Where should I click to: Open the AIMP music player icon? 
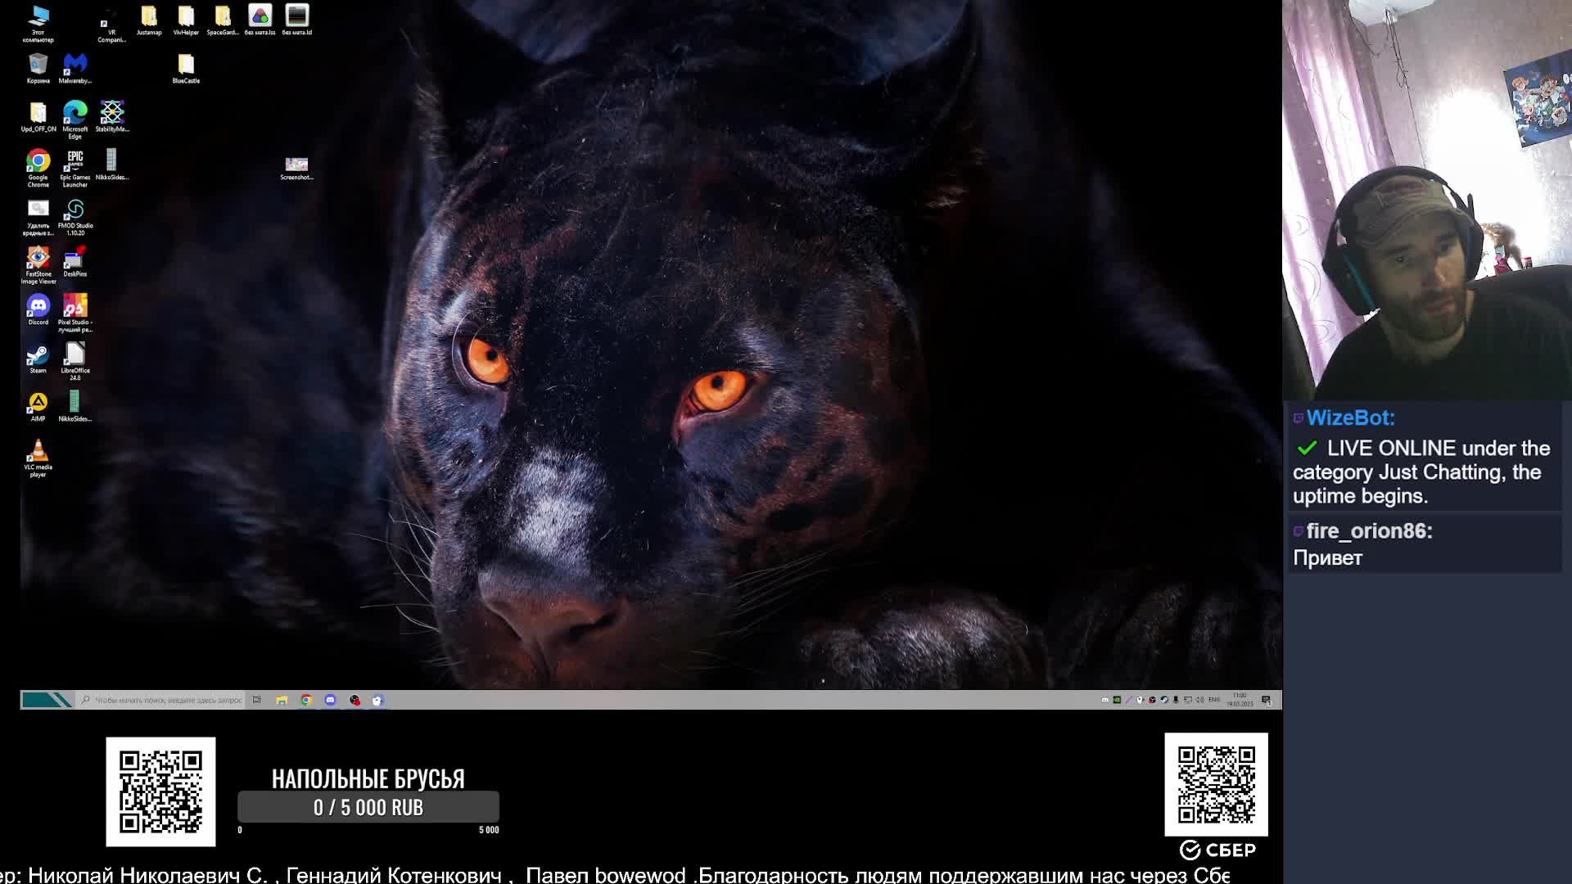coord(38,403)
